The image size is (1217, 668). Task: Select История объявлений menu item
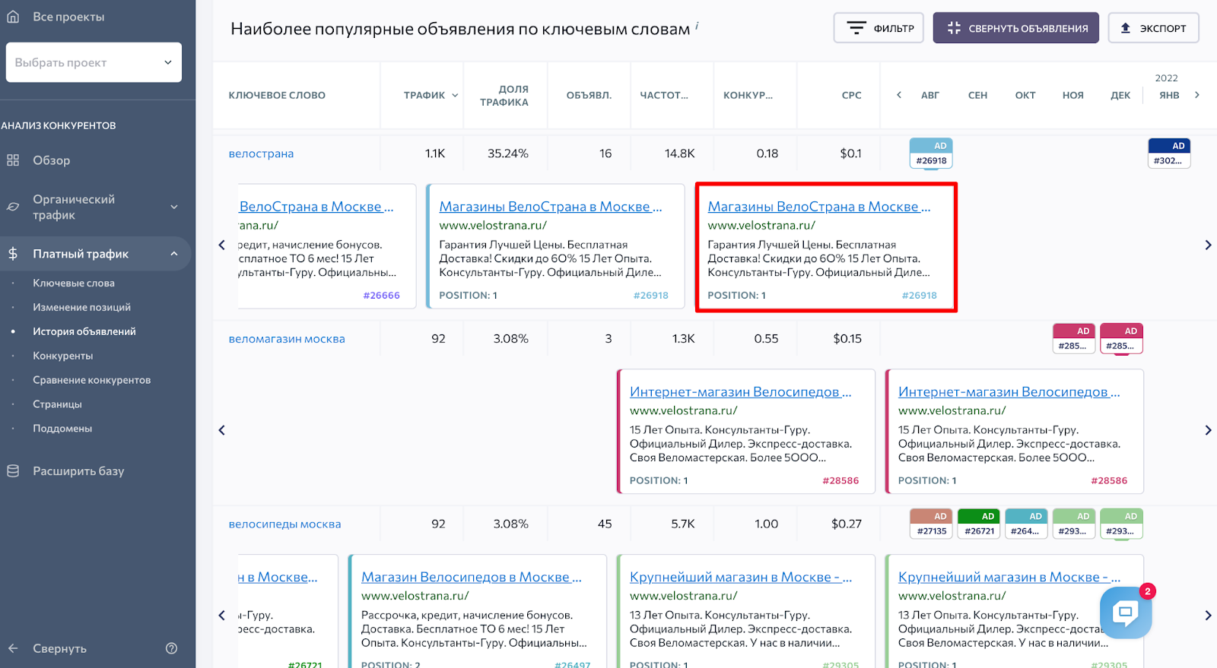coord(84,331)
